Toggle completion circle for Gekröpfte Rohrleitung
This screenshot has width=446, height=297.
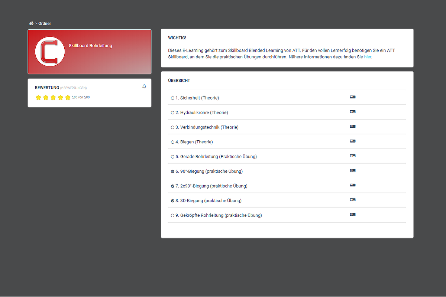pyautogui.click(x=172, y=215)
